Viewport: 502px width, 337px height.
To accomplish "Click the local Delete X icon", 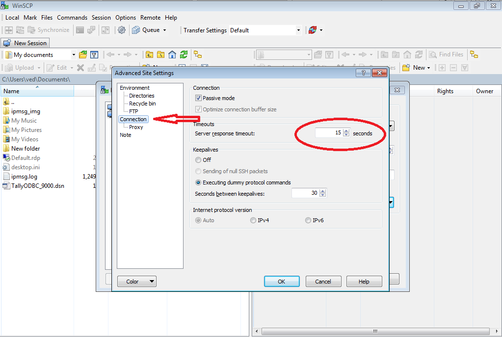I will click(x=80, y=68).
